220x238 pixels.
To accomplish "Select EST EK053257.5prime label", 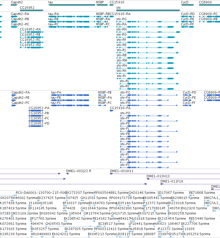I will pos(45,229).
